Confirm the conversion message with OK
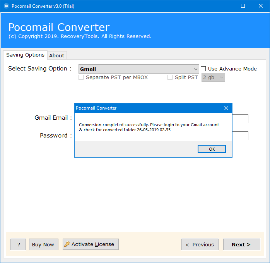Image resolution: width=270 pixels, height=263 pixels. click(212, 149)
